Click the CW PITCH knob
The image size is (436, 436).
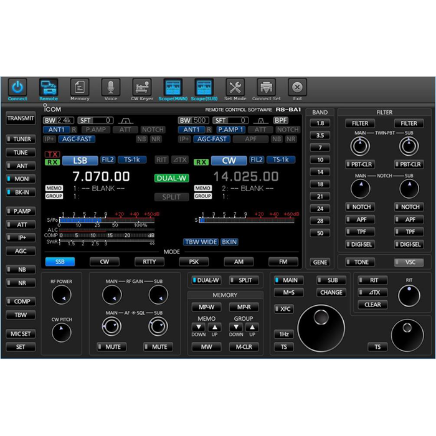62,333
